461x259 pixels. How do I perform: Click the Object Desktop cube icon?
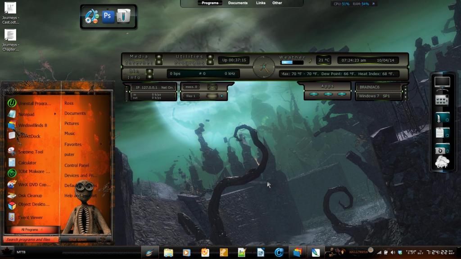(x=12, y=205)
